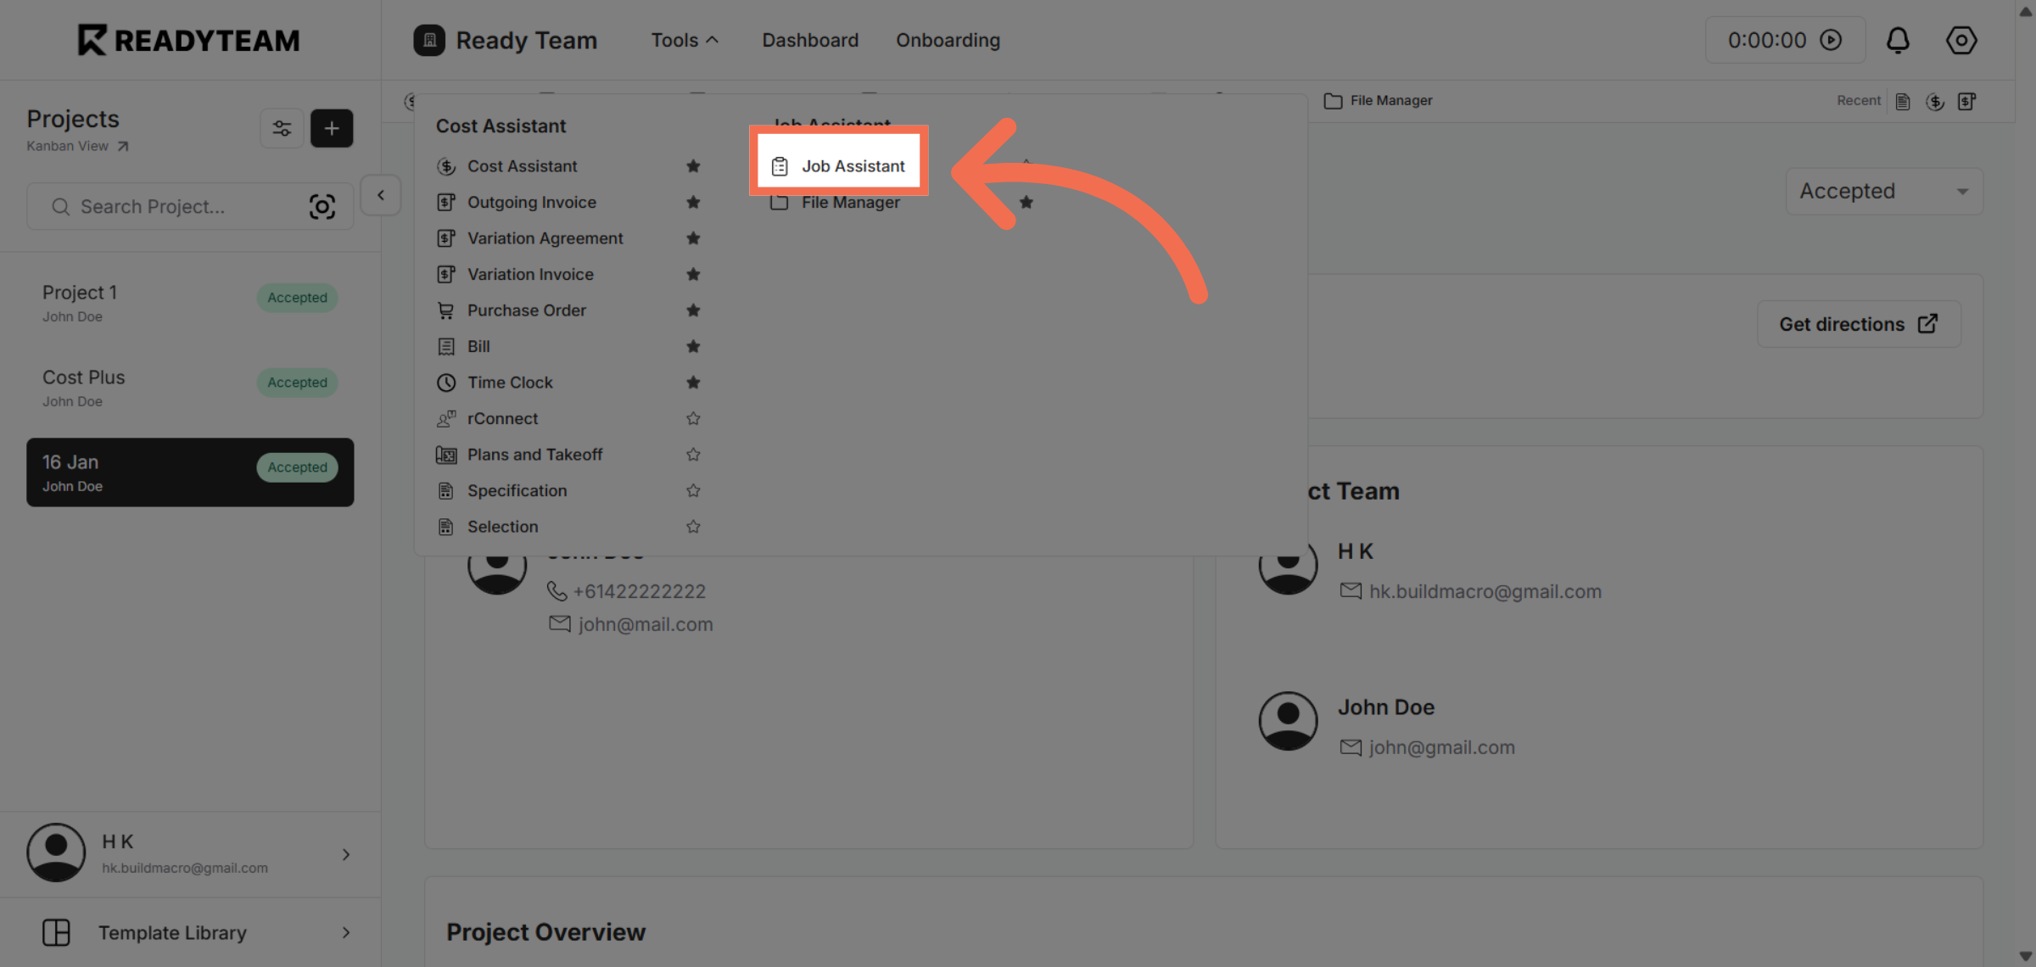The width and height of the screenshot is (2036, 967).
Task: Open Purchase Order from the tools list
Action: (x=526, y=310)
